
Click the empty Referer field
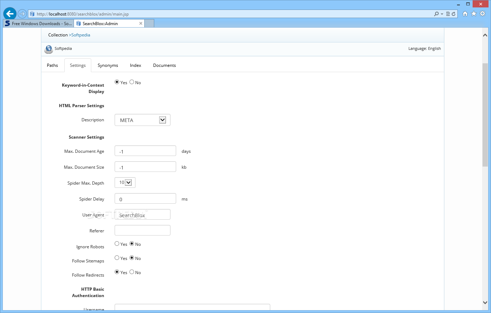point(143,230)
